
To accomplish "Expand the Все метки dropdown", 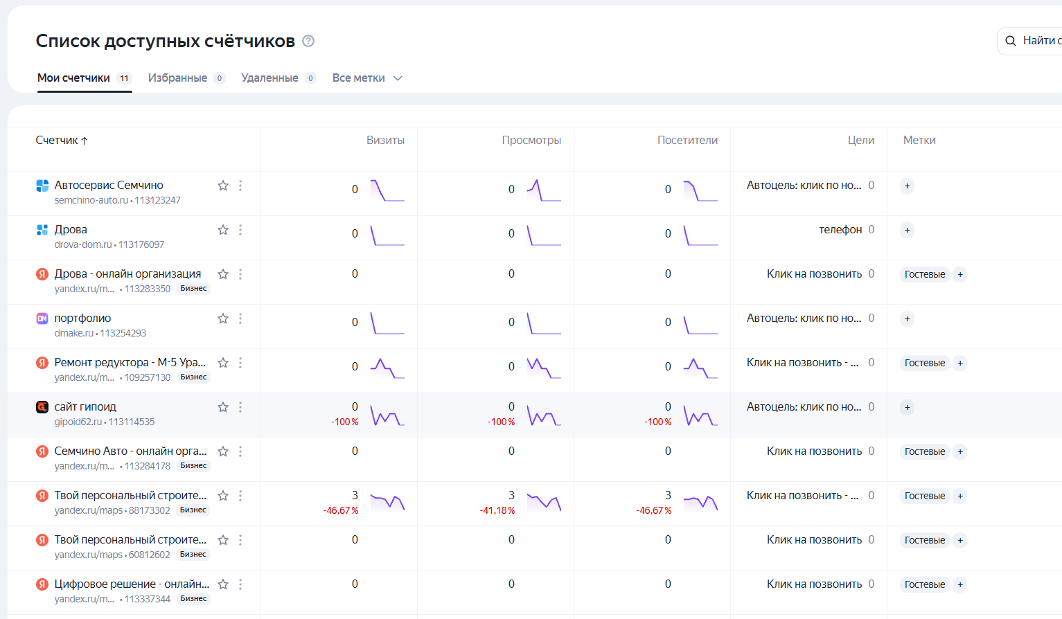I will click(x=367, y=78).
